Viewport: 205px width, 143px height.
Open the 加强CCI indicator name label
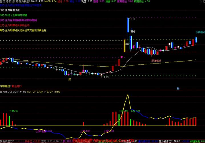(8, 92)
